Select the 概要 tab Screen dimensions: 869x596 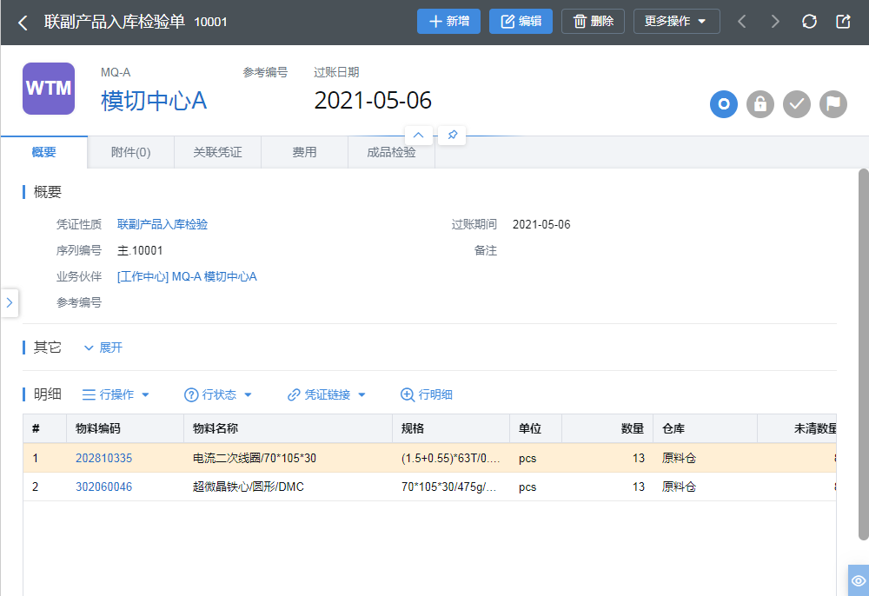[43, 152]
